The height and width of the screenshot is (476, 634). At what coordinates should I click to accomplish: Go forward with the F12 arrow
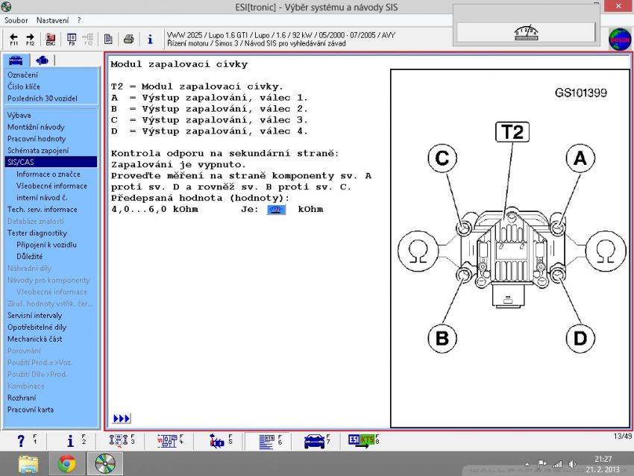pos(30,39)
